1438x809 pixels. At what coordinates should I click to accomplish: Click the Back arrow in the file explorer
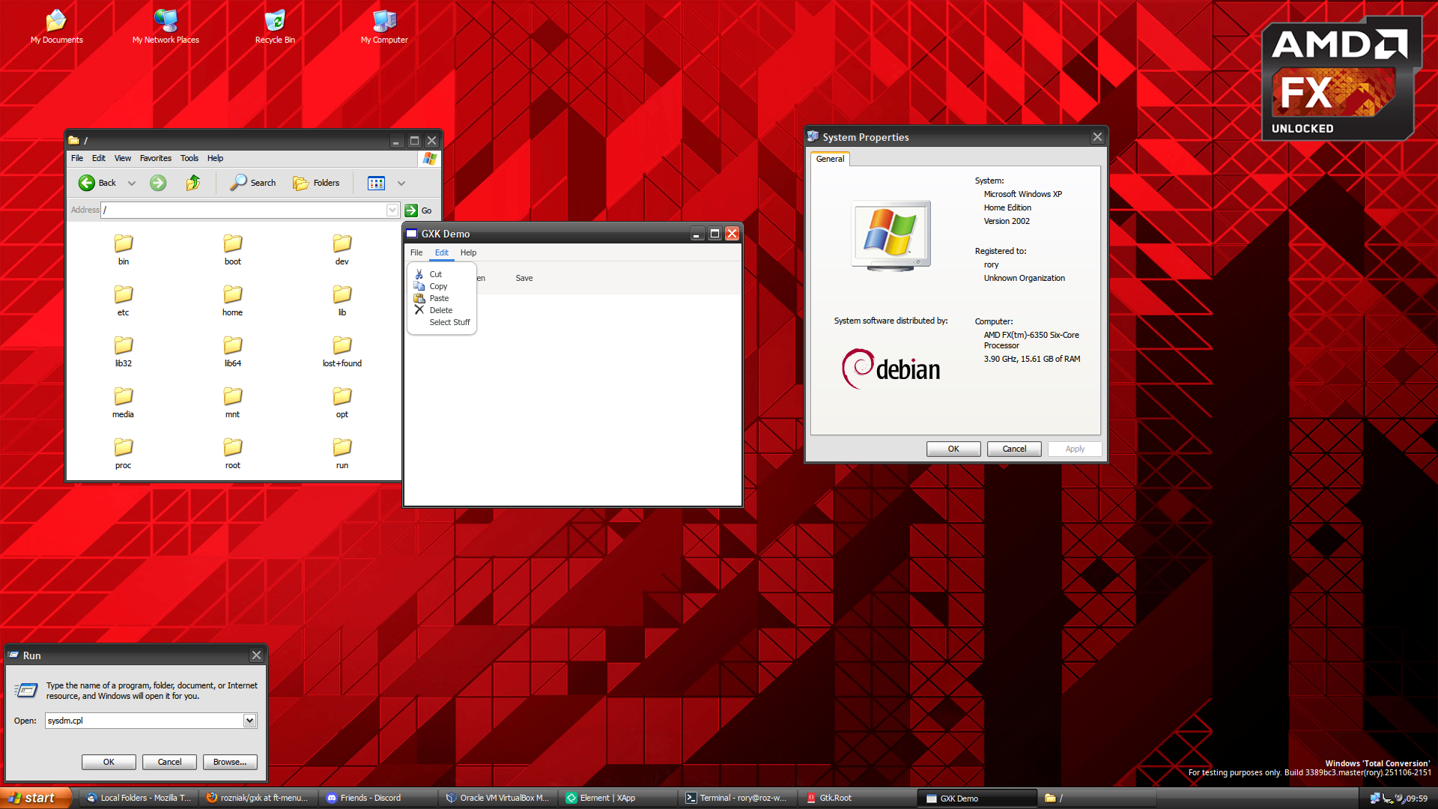[88, 183]
